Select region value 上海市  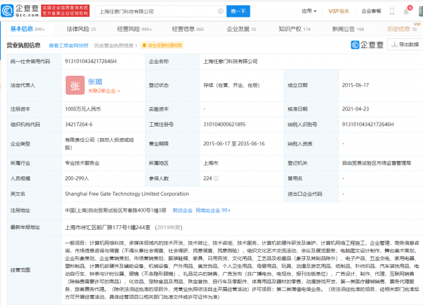click(211, 164)
